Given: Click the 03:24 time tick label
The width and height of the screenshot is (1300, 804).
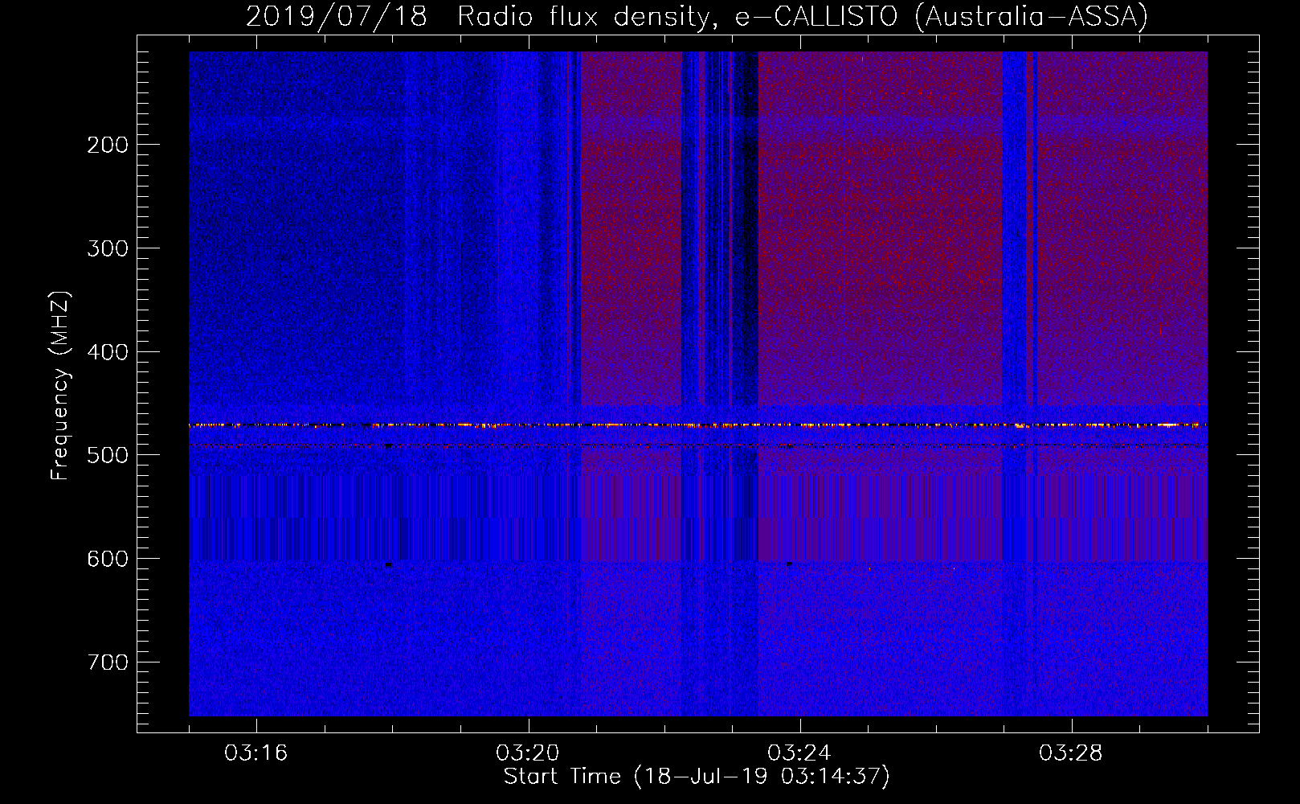Looking at the screenshot, I should (x=799, y=753).
